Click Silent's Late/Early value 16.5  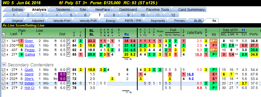190,74
